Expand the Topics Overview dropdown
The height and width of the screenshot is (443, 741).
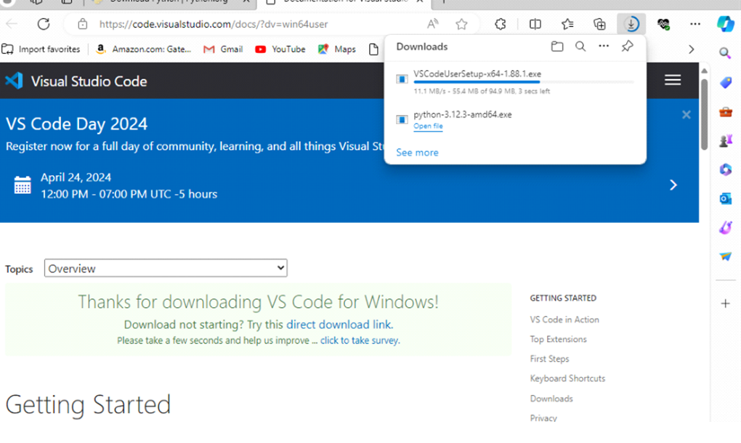pyautogui.click(x=166, y=268)
